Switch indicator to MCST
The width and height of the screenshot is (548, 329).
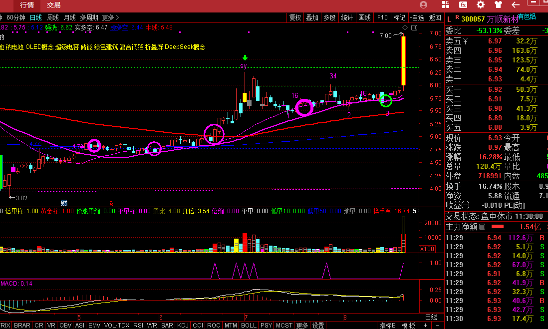tap(284, 325)
